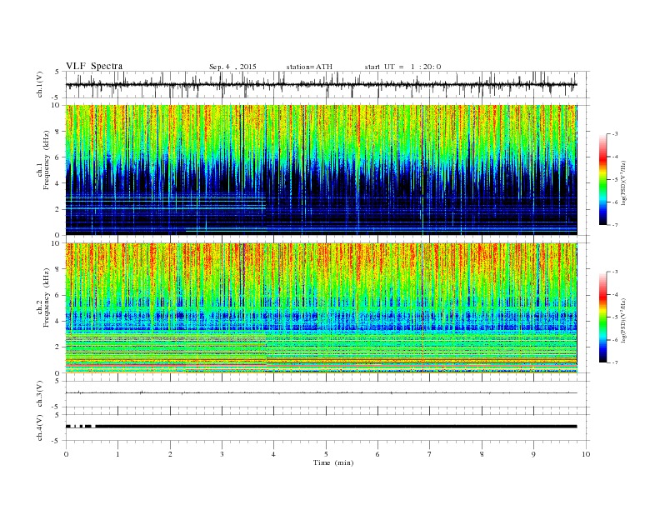Image resolution: width=660 pixels, height=510 pixels.
Task: Click the "8" tick on the time axis
Action: point(482,454)
